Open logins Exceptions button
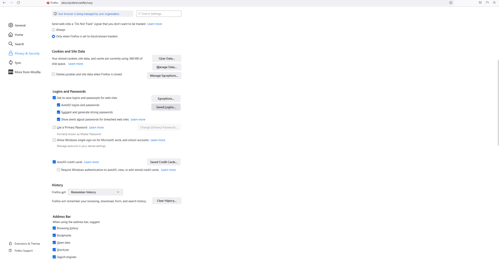 pos(166,98)
